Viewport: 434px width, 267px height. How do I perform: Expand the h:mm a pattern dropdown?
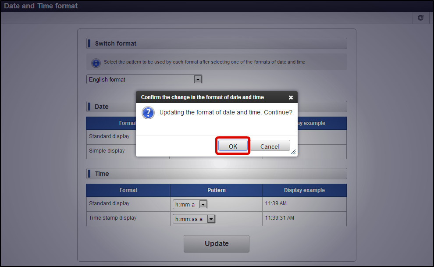(x=190, y=204)
